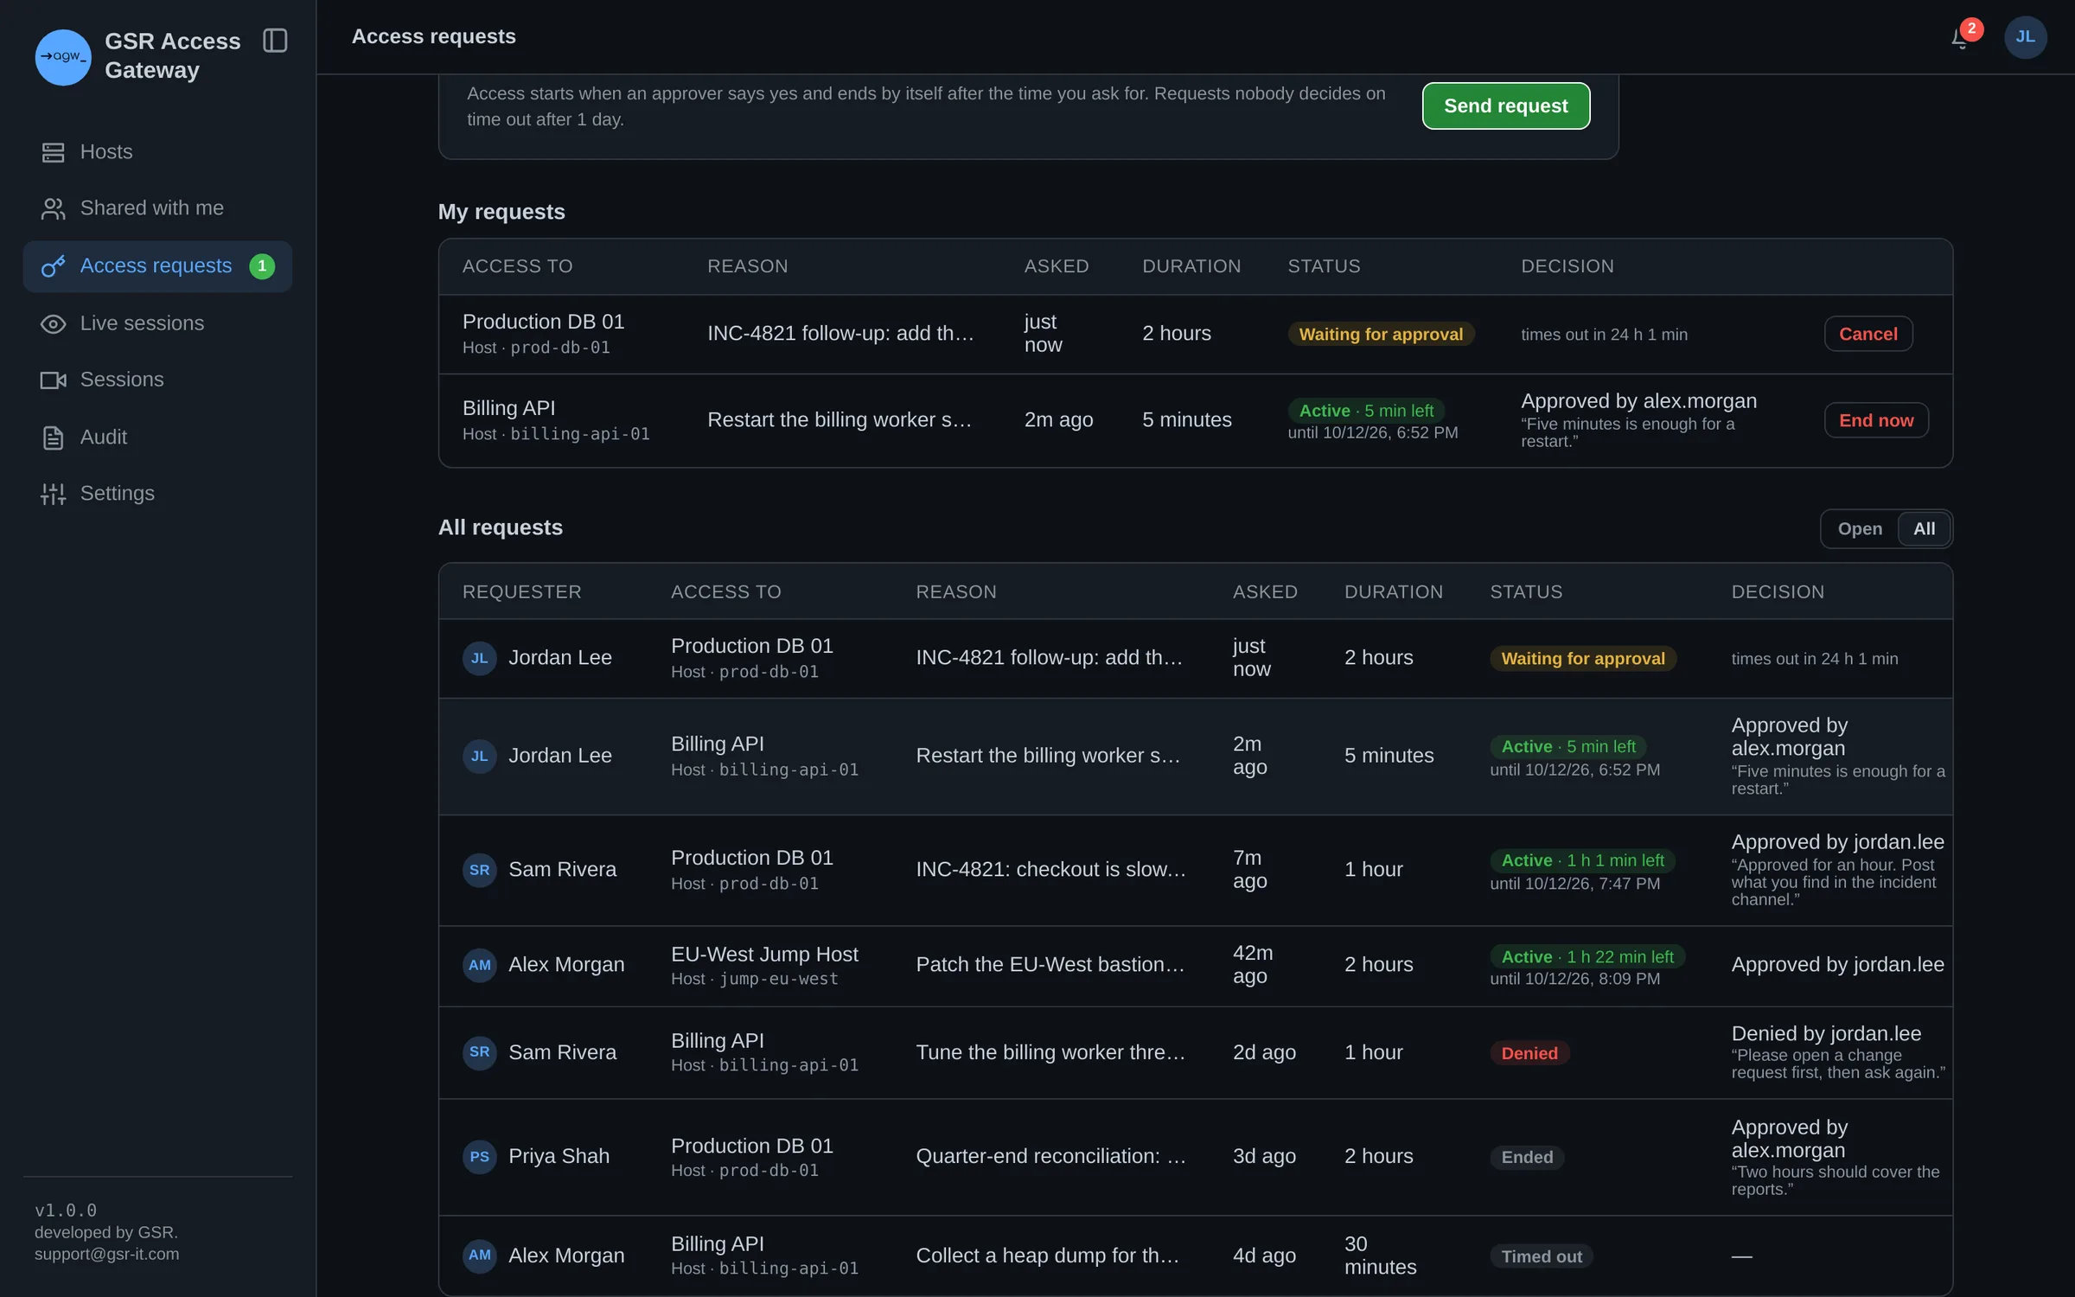2075x1297 pixels.
Task: Click the Shared with me people icon
Action: click(54, 208)
